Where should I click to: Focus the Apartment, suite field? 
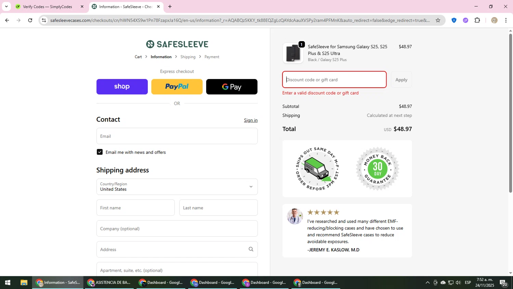177,270
